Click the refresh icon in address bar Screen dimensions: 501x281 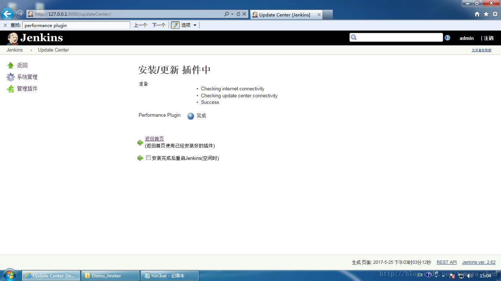click(x=238, y=14)
